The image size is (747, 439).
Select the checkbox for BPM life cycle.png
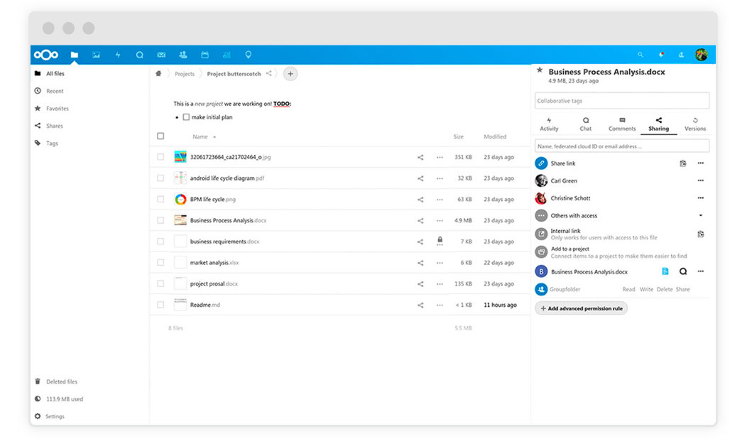click(x=160, y=199)
